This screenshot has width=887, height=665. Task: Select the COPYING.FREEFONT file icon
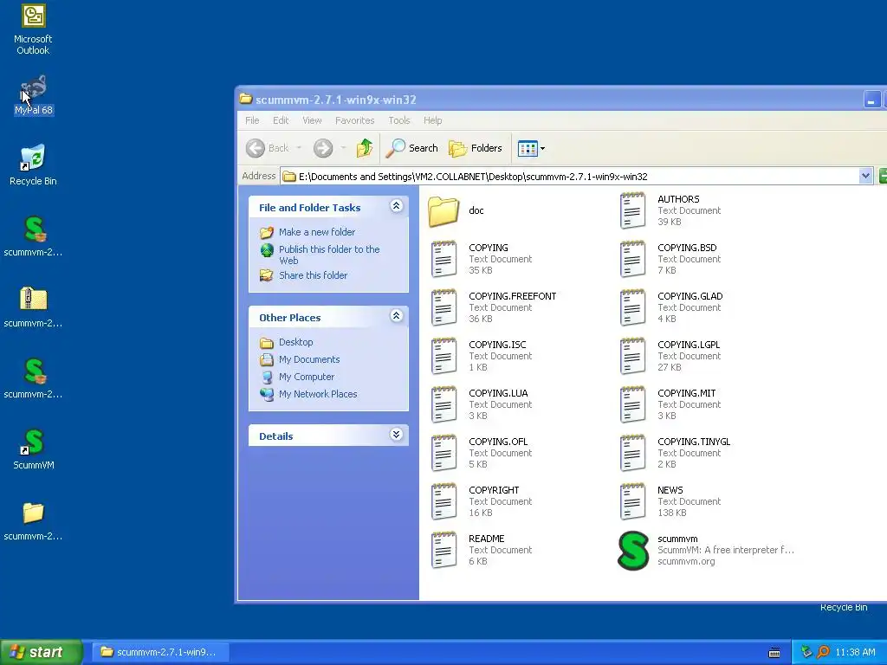(444, 307)
